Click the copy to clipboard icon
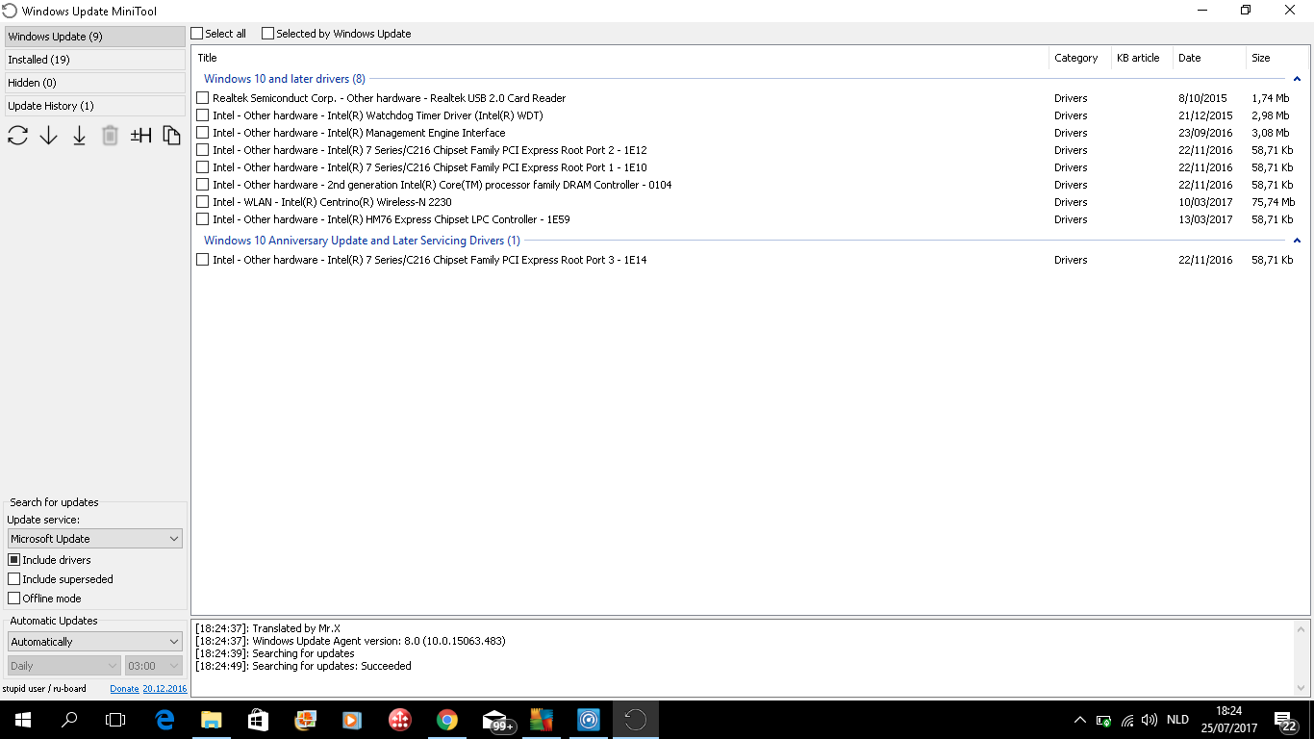Image resolution: width=1314 pixels, height=739 pixels. click(171, 136)
